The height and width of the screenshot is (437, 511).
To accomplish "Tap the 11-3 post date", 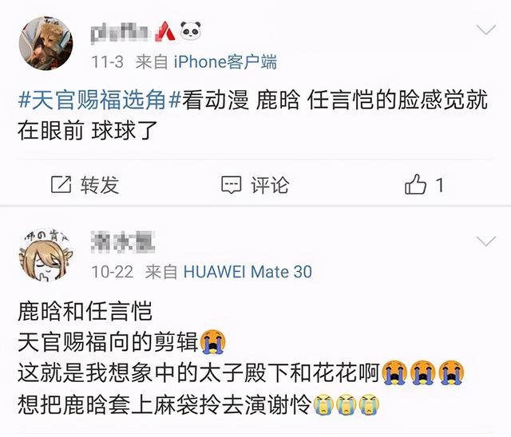I will coord(107,62).
